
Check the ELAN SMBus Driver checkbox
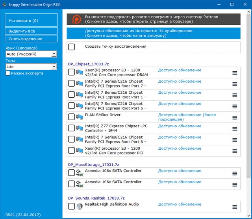click(x=71, y=117)
